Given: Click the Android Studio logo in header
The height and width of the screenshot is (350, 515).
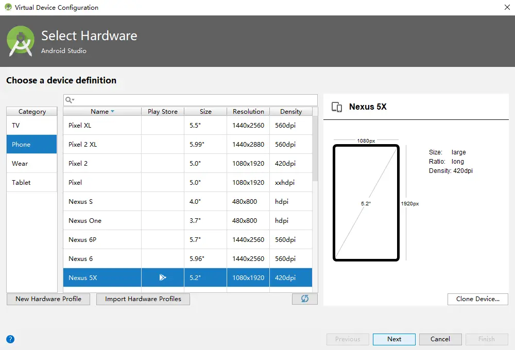Looking at the screenshot, I should tap(21, 41).
